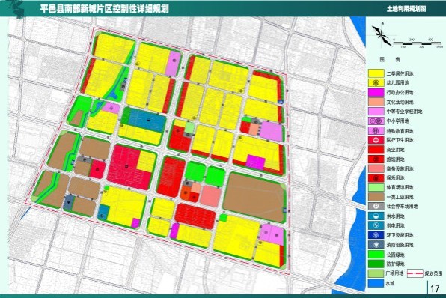Click the 图例 legend heading
This screenshot has width=446, height=298.
[x=390, y=59]
